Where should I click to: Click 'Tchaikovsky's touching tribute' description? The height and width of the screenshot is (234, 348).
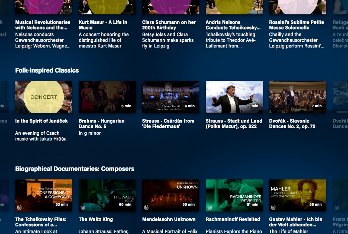(231, 40)
